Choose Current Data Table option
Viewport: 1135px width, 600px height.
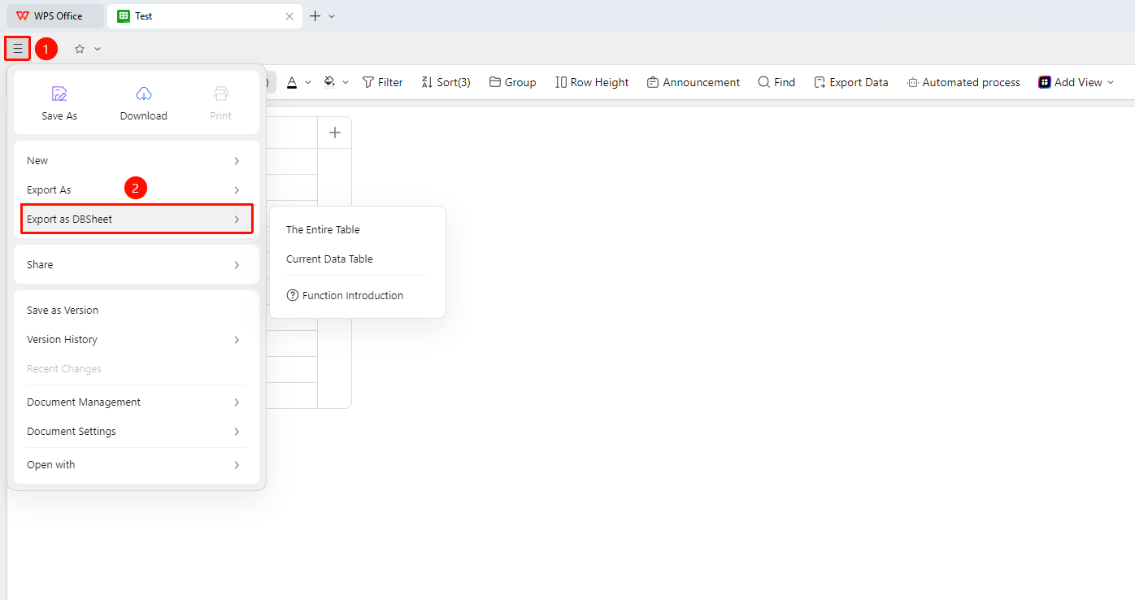point(358,259)
